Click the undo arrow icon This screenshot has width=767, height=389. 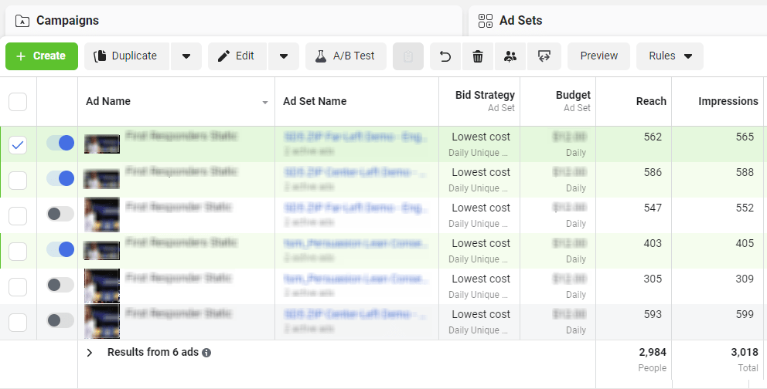[445, 56]
